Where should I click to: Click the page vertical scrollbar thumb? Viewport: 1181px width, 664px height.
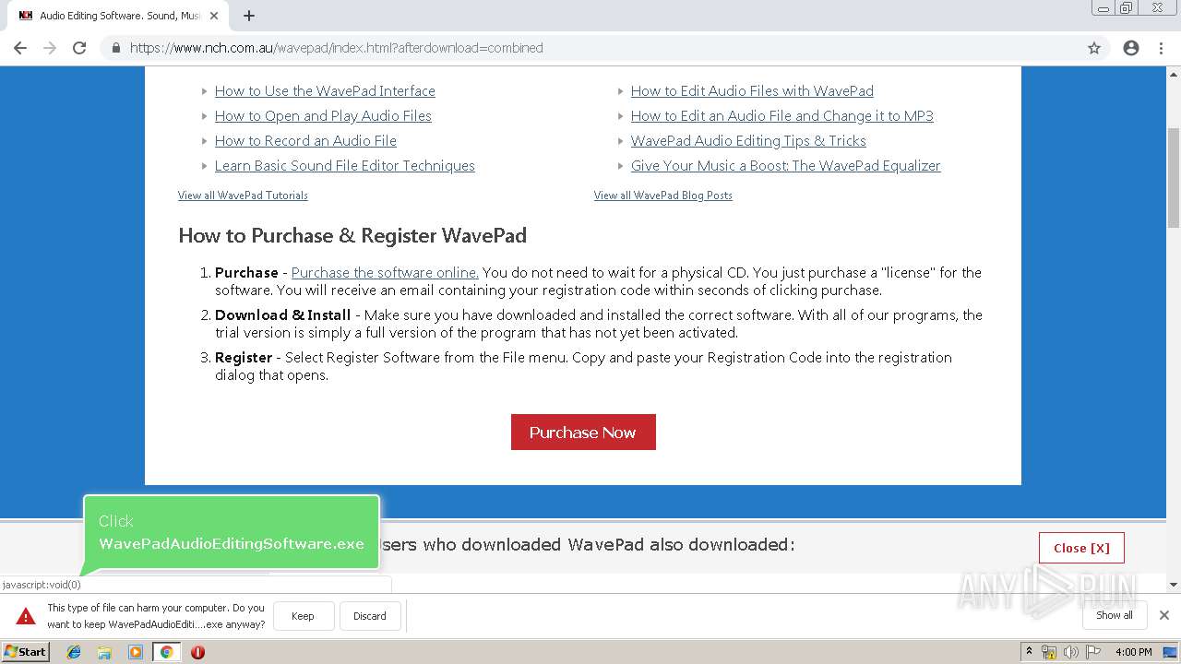1174,177
